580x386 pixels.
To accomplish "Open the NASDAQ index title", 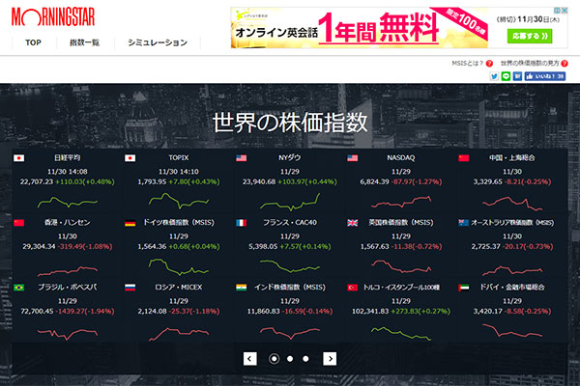I will [x=401, y=157].
